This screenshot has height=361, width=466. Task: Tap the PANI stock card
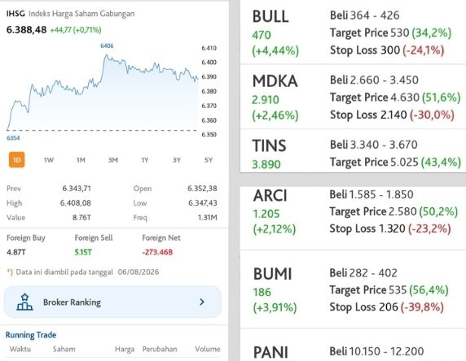pyautogui.click(x=353, y=346)
